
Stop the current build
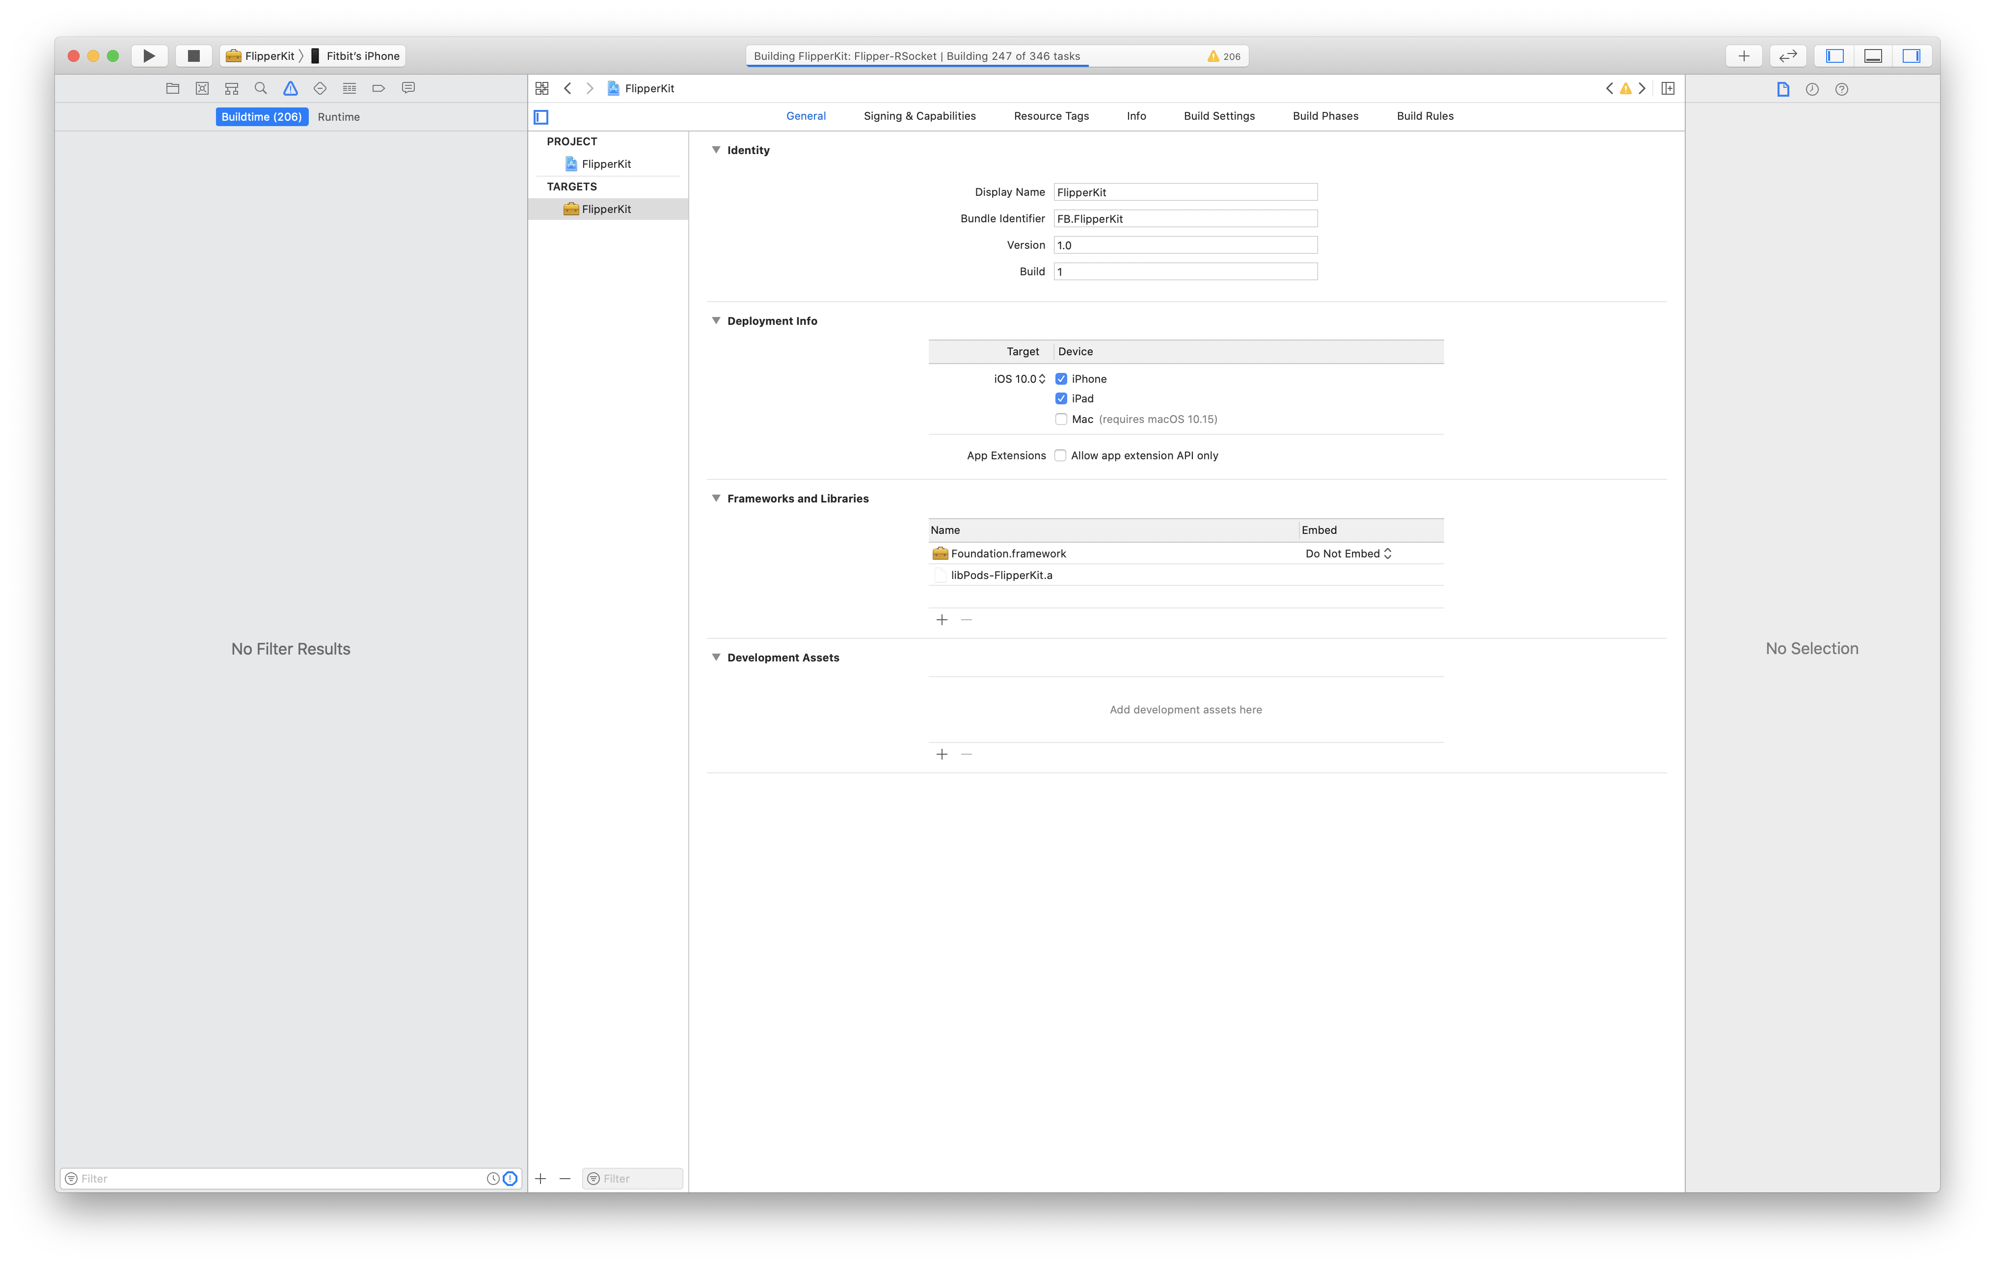click(193, 55)
